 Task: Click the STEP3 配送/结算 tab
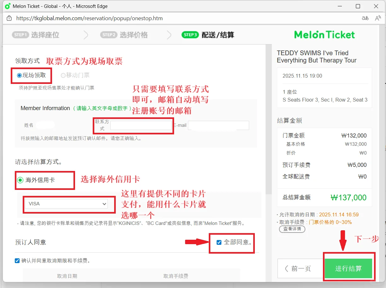point(209,35)
